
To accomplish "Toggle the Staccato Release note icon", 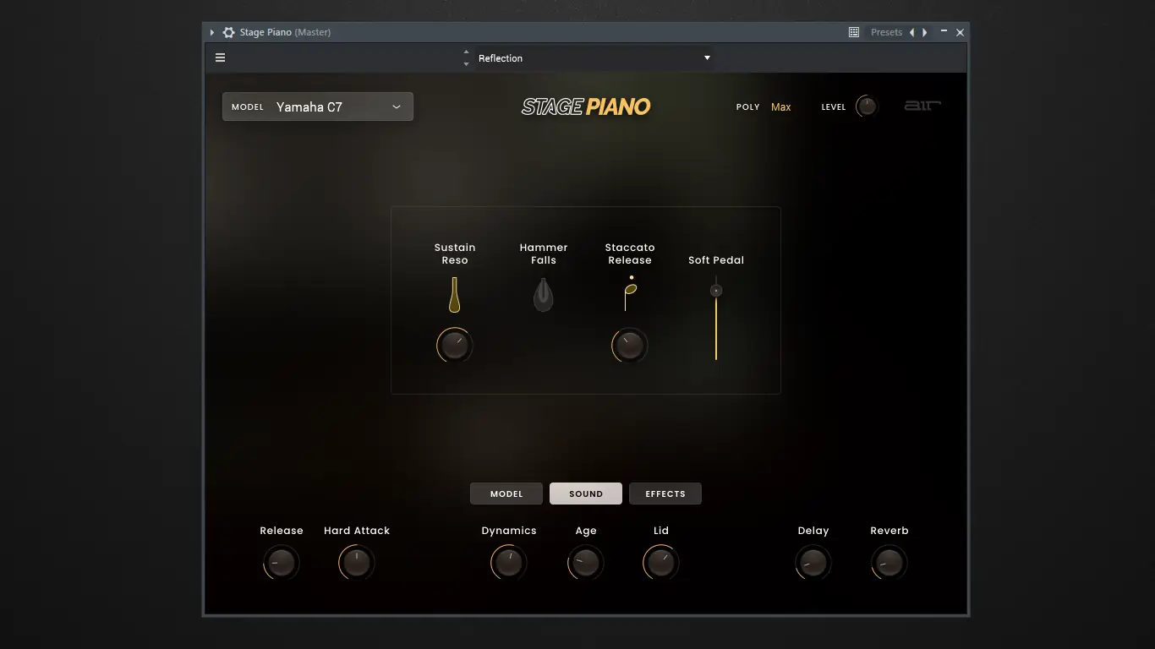I will [x=630, y=293].
